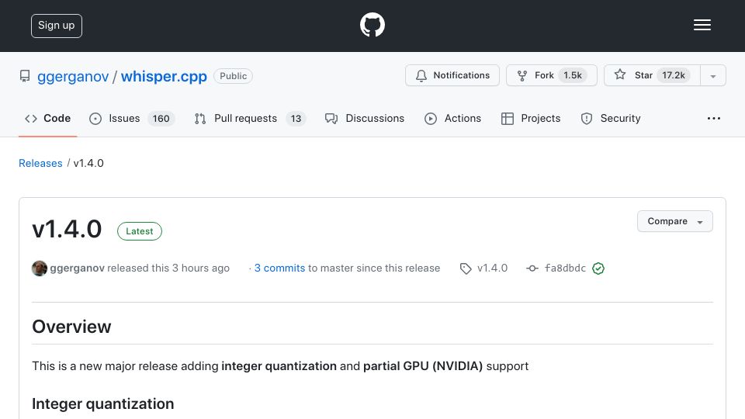Open the Actions tab
The width and height of the screenshot is (745, 419).
[x=452, y=118]
